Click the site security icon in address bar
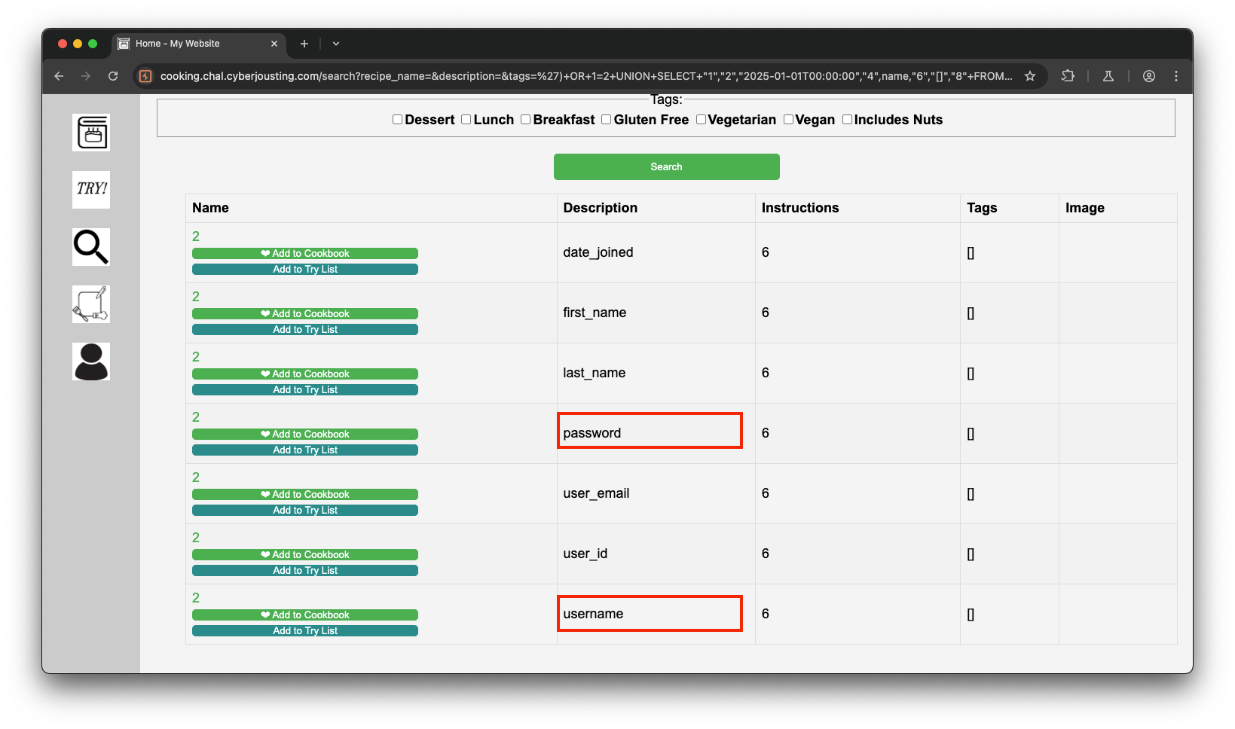1235x729 pixels. (x=146, y=76)
